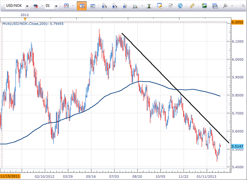Click the 5.4000 price axis label

237,167
